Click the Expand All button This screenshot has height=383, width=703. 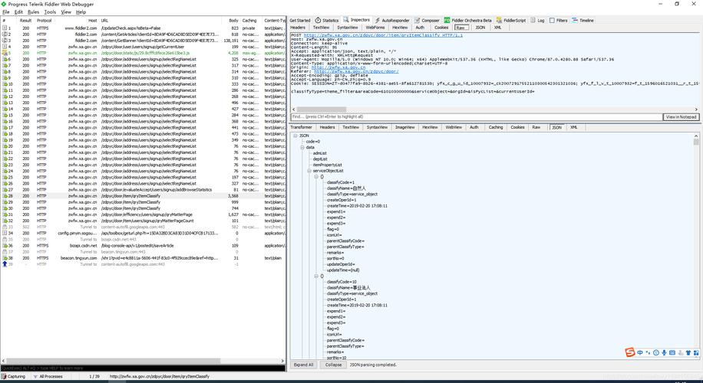(304, 365)
